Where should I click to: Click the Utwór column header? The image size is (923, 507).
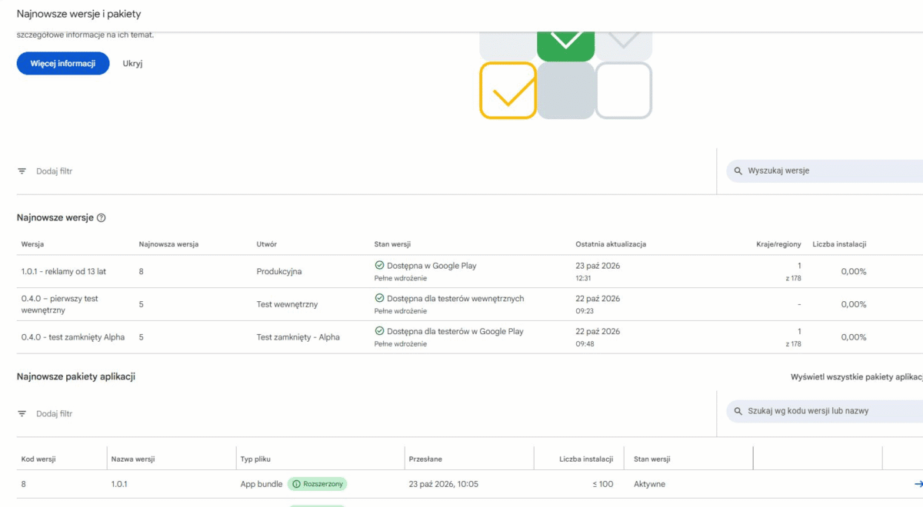266,244
